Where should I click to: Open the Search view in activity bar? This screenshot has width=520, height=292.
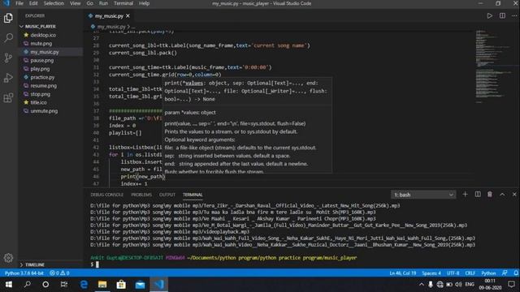coord(8,38)
